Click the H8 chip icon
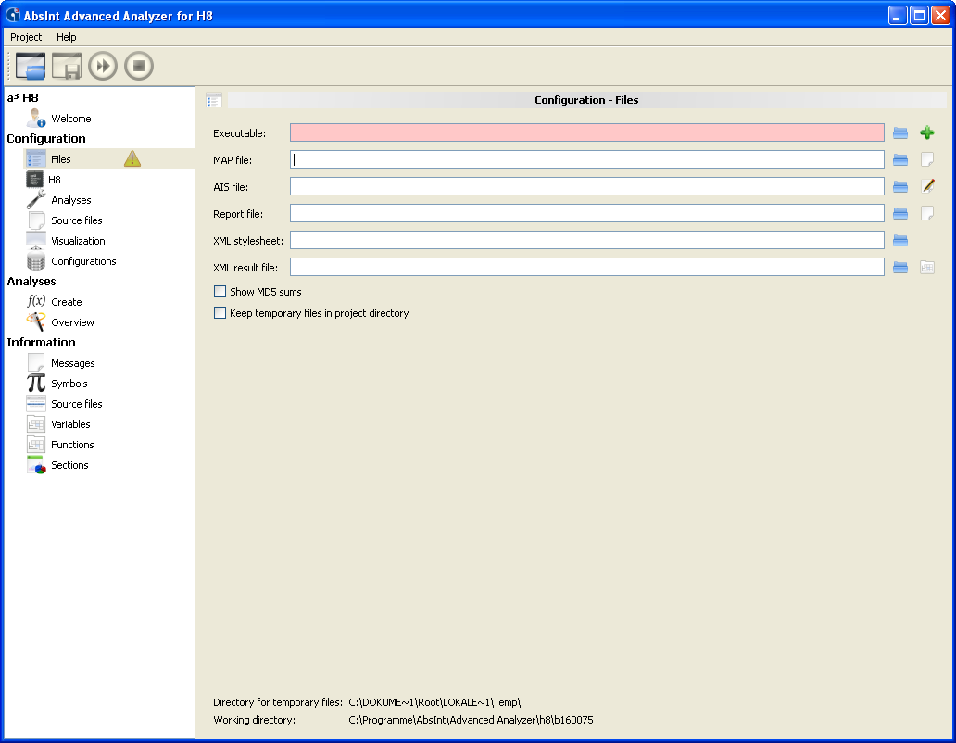956x743 pixels. pos(35,180)
